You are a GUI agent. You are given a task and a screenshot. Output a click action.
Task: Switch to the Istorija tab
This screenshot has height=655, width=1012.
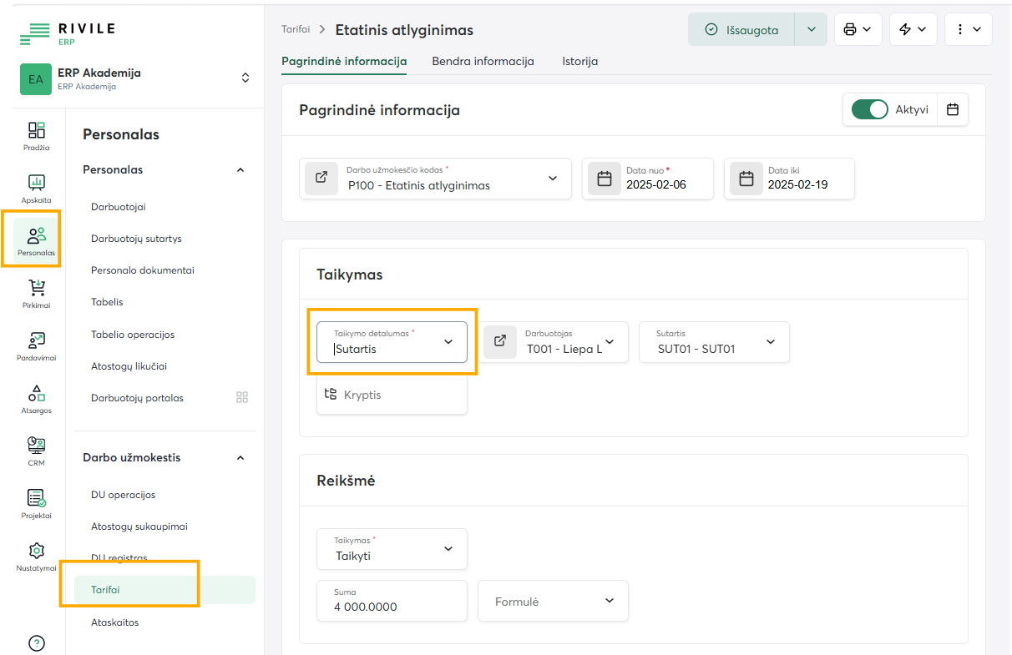pyautogui.click(x=579, y=61)
